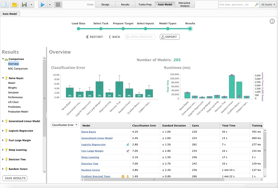The height and width of the screenshot is (188, 278).
Task: Open the info panel via the circled-i icon
Action: click(x=272, y=21)
